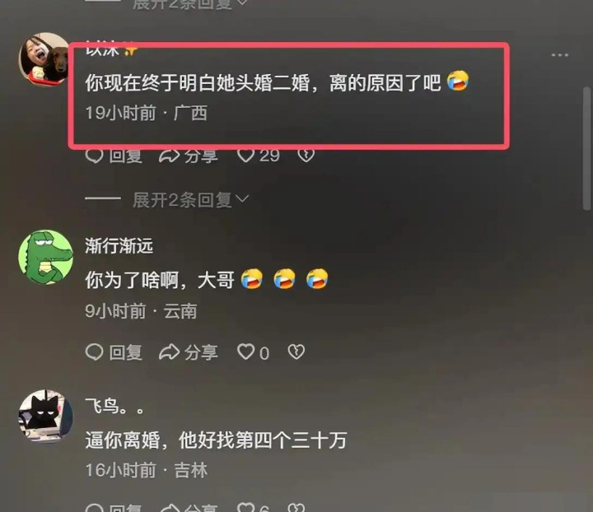Like 飞鸟's comment at the bottom

point(245,507)
